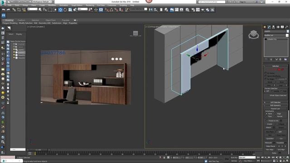The height and width of the screenshot is (163, 290).
Task: Open Select by Name dialog icon
Action: pos(45,10)
